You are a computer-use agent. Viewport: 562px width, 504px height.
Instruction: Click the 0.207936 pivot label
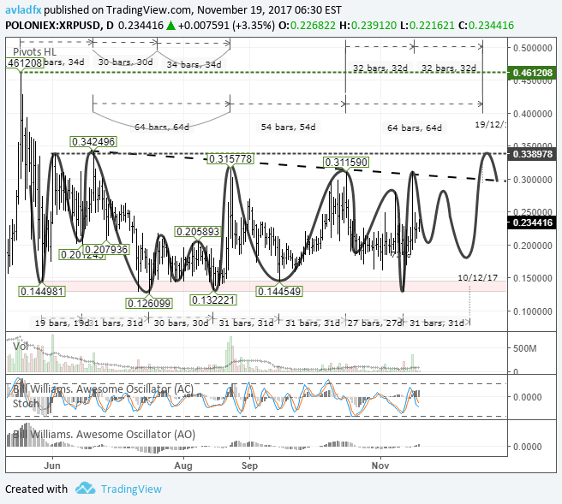[x=106, y=249]
